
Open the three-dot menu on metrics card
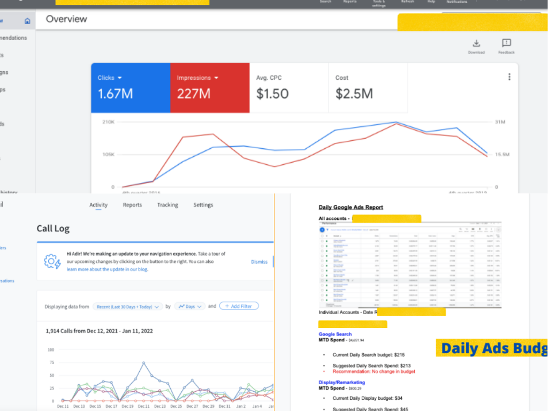(x=509, y=77)
